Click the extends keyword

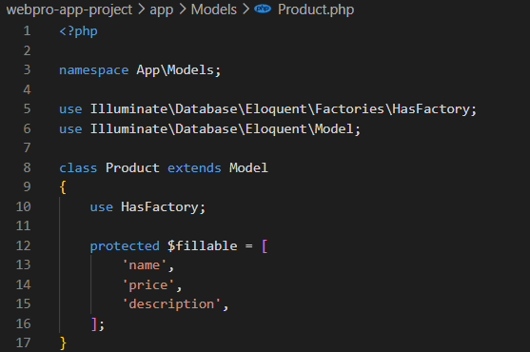point(194,167)
